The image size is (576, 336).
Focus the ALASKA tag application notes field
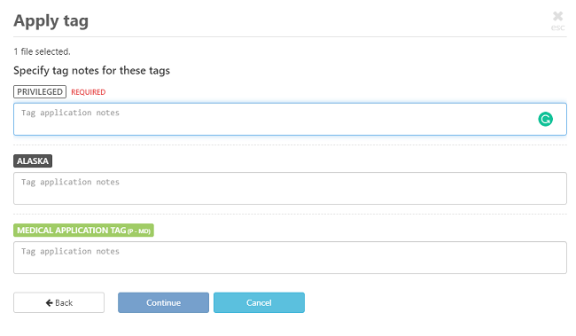(x=290, y=188)
